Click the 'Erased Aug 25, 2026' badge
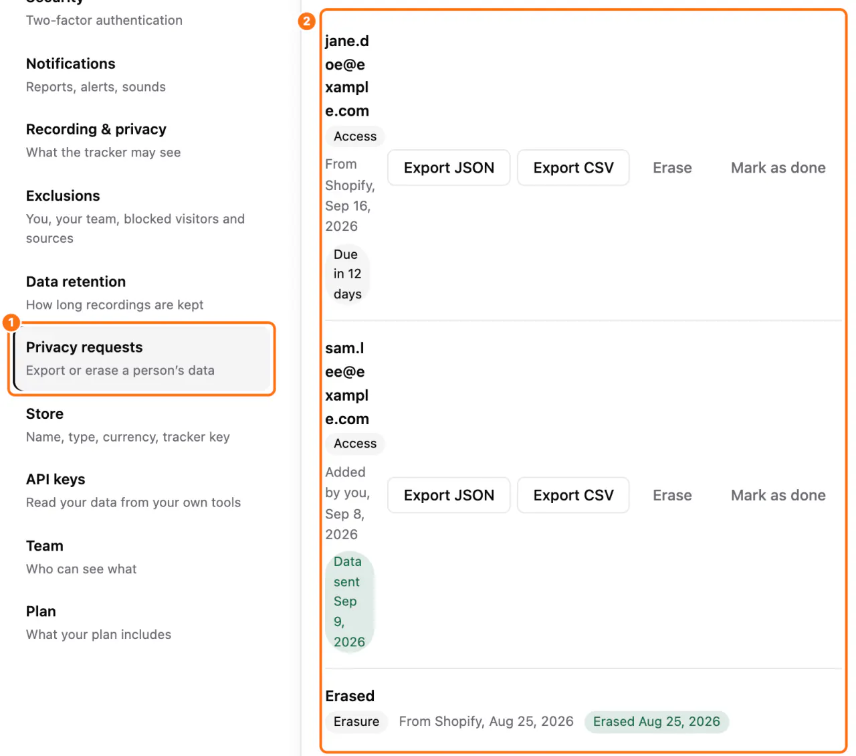The width and height of the screenshot is (856, 756). [x=657, y=722]
